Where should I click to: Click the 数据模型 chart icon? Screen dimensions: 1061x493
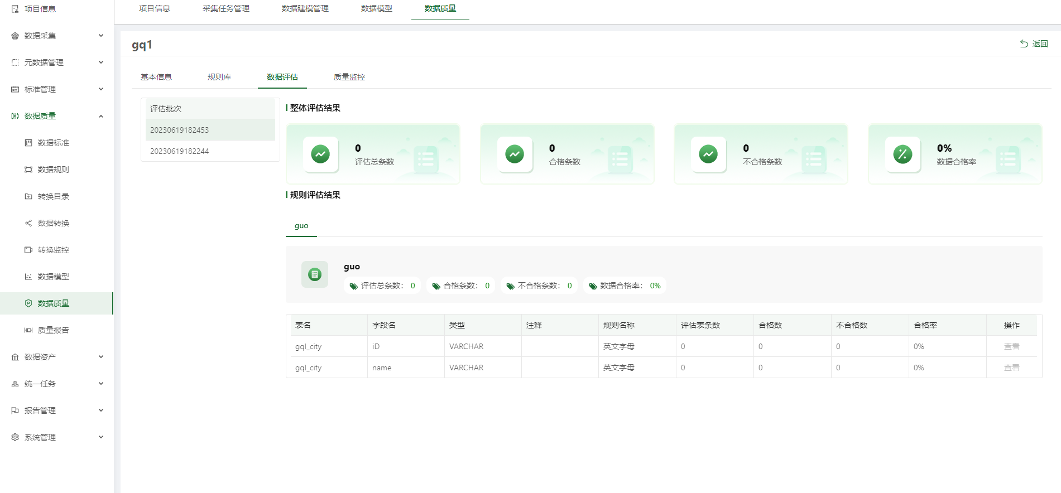tap(28, 277)
